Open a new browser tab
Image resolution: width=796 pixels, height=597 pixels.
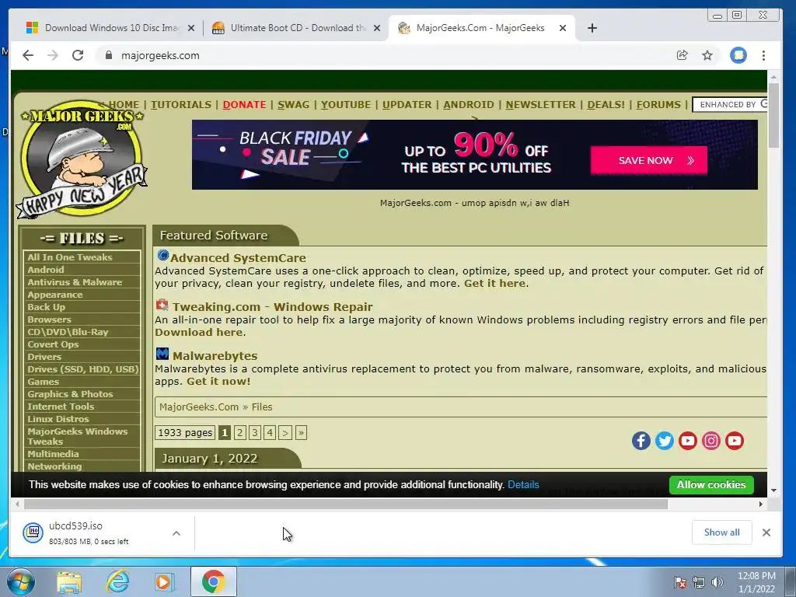tap(592, 28)
